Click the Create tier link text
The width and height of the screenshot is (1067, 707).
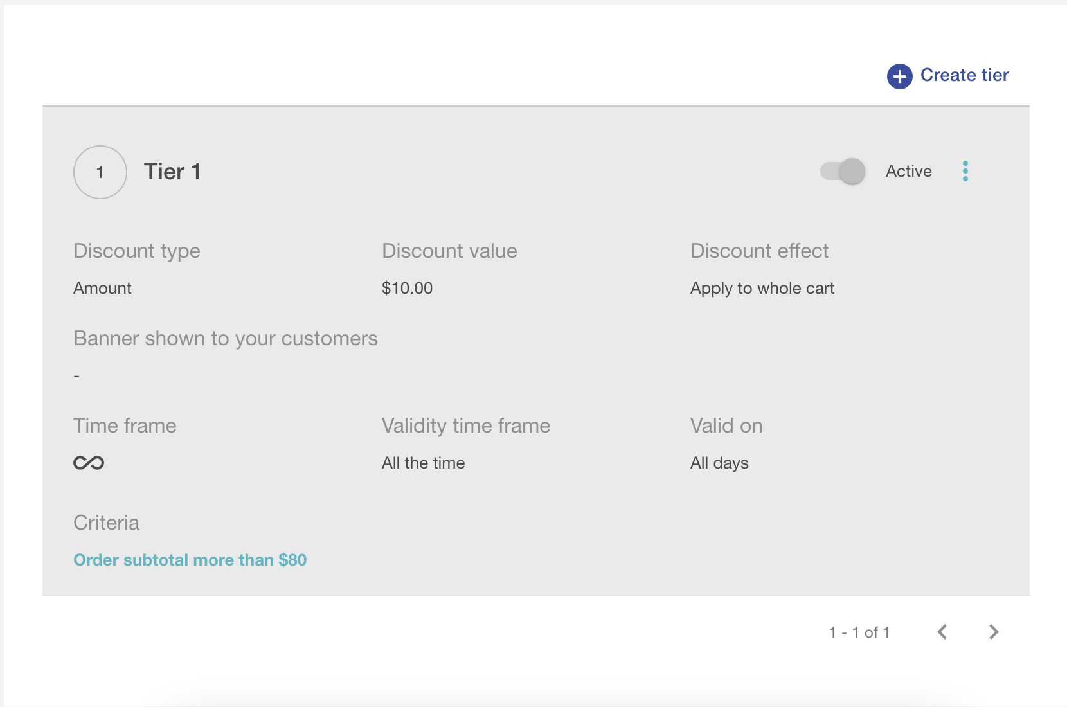[964, 75]
